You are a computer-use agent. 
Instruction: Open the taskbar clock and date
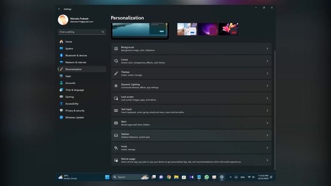pyautogui.click(x=263, y=177)
